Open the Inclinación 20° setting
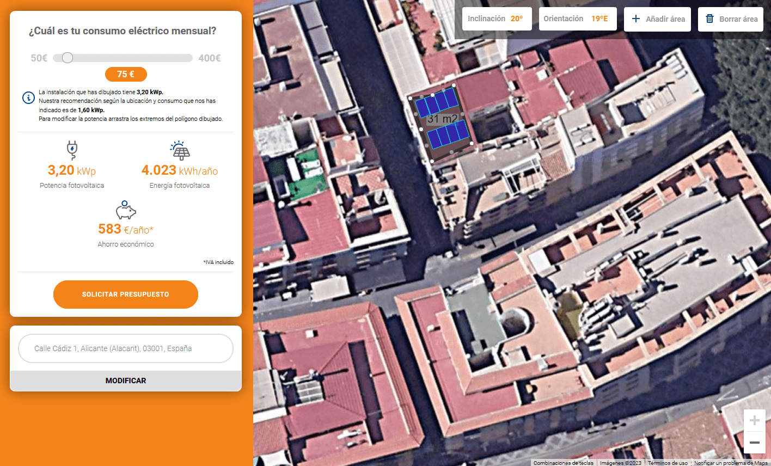771x466 pixels. coord(497,19)
